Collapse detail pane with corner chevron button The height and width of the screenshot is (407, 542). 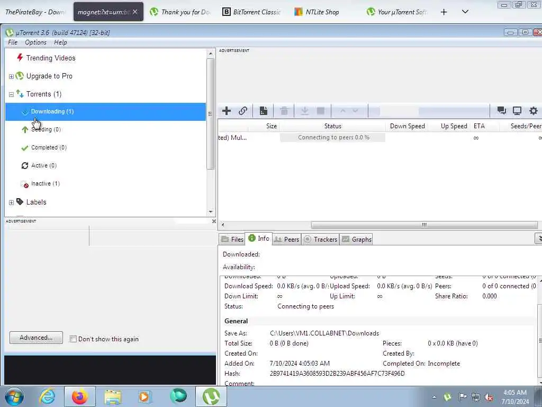pyautogui.click(x=538, y=238)
